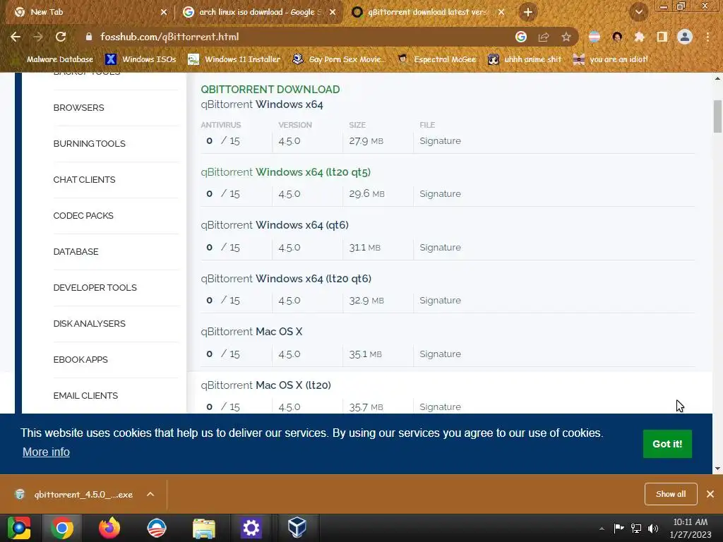This screenshot has height=542, width=723.
Task: Download qBittorrent Windows x64
Action: coord(261,104)
